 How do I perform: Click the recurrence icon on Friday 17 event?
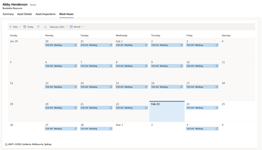[x=217, y=87]
